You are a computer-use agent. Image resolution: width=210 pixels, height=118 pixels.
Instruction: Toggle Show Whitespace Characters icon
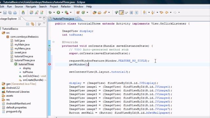click(x=136, y=12)
